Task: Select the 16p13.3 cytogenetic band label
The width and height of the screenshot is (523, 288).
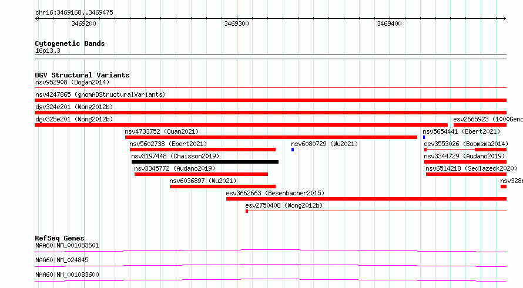Action: 48,50
